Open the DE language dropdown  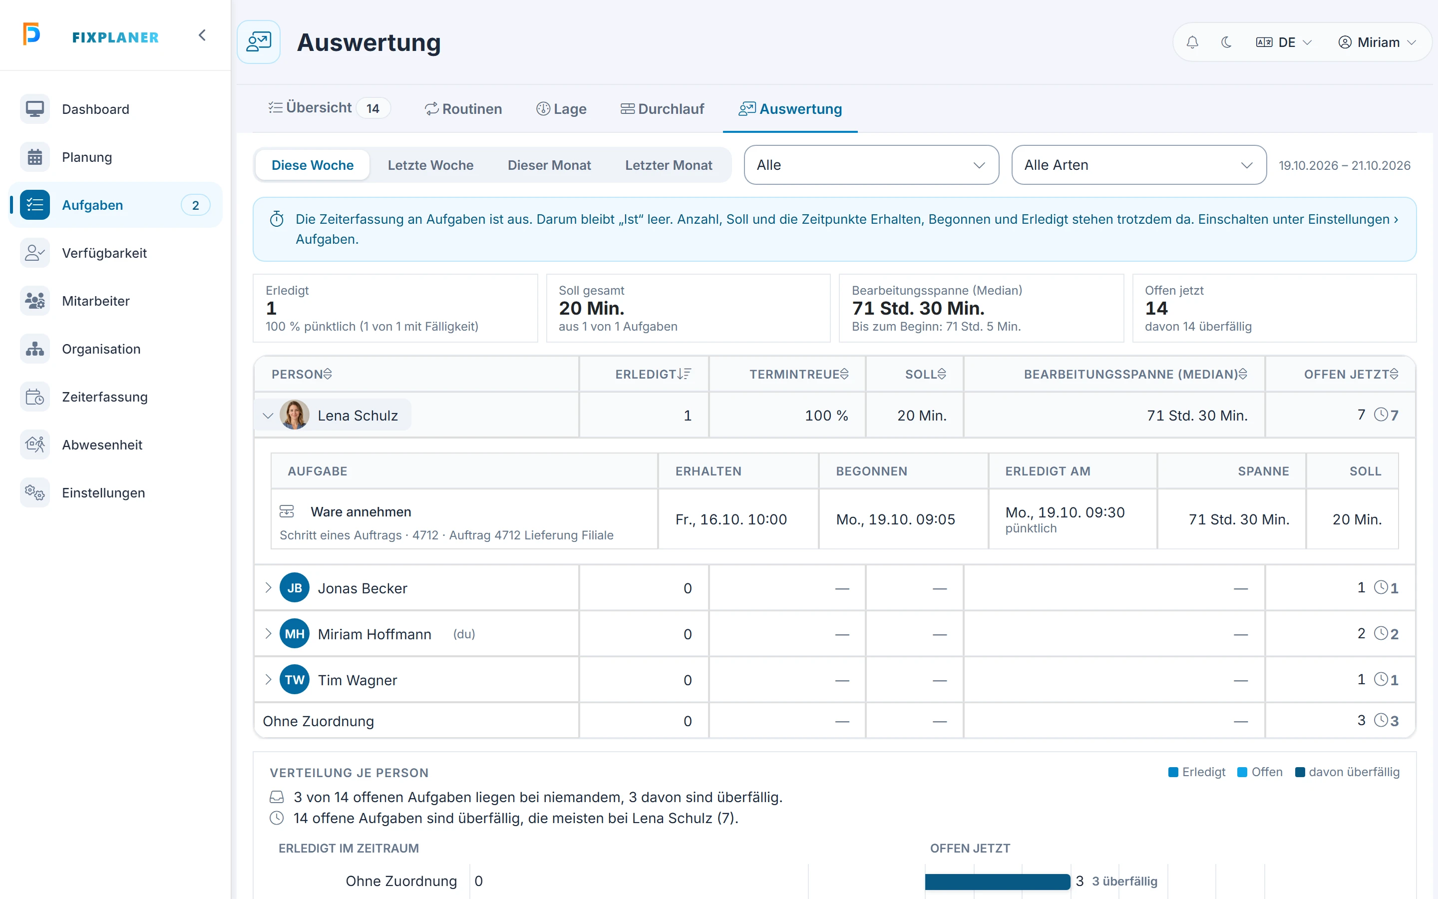(1284, 42)
